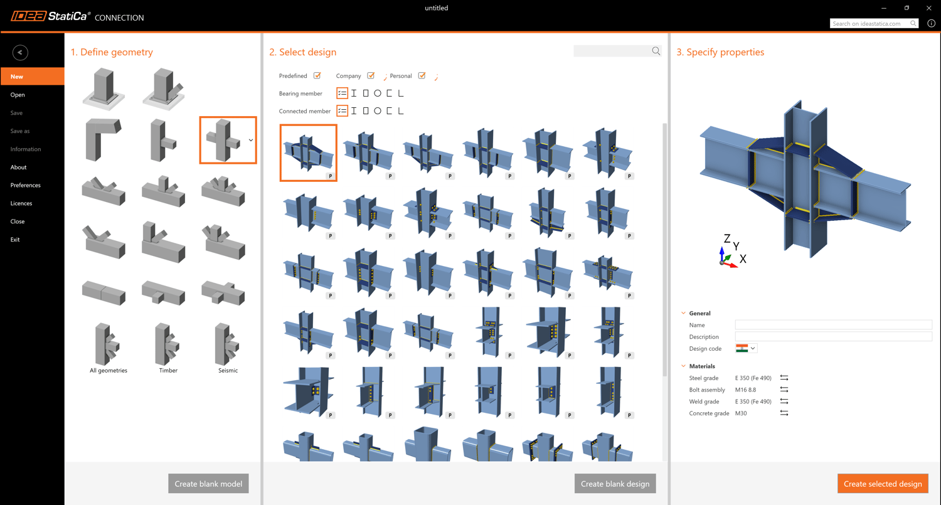Filter Bearing member by circular section
Viewport: 941px width, 505px height.
[x=378, y=93]
